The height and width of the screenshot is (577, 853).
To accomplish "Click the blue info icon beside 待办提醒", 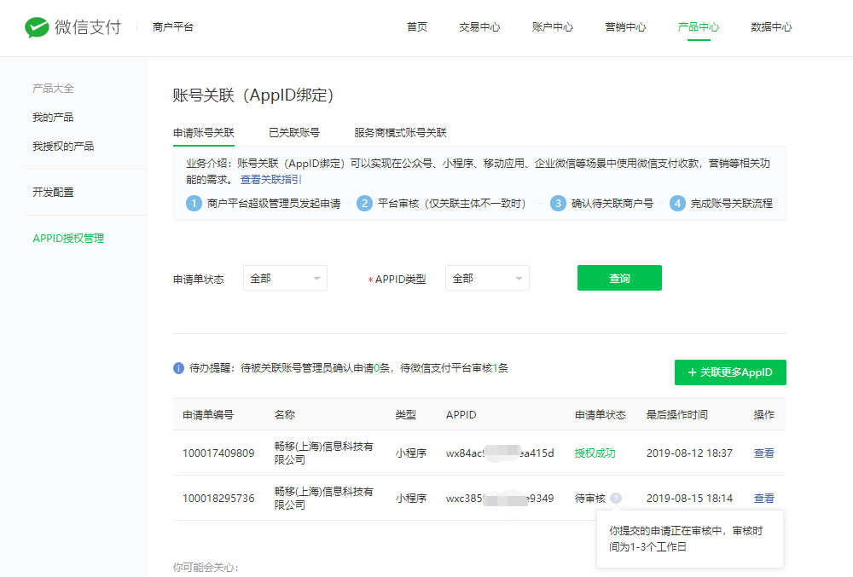I will click(x=178, y=368).
